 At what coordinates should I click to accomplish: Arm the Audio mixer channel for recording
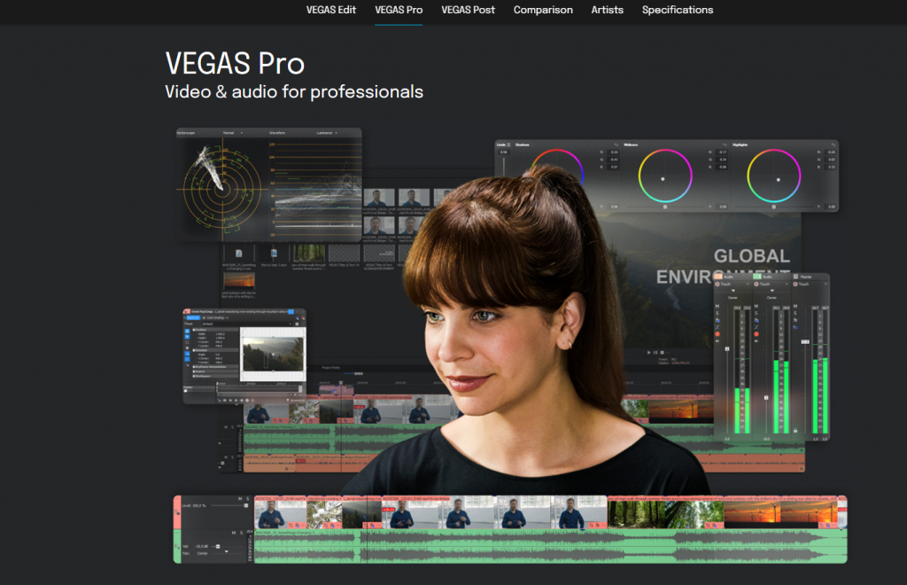click(717, 334)
